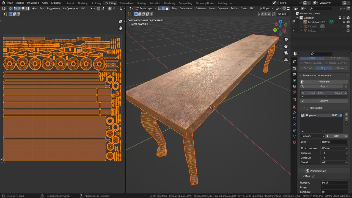Expand the Bench board.001 tree item
Viewport: 352px width, 198px height.
tap(301, 22)
